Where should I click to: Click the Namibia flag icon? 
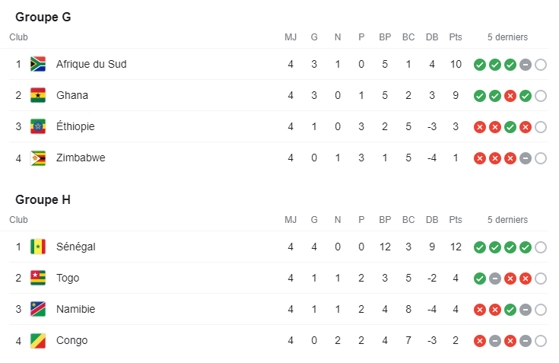(x=38, y=309)
